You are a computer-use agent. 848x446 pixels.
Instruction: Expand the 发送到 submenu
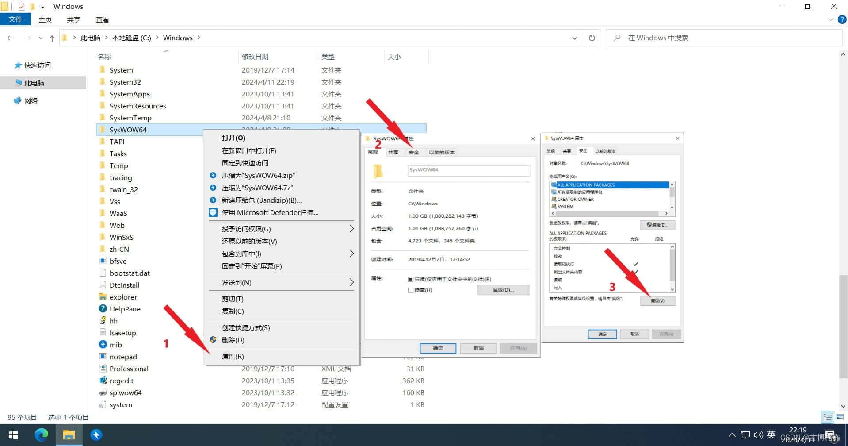(x=351, y=282)
